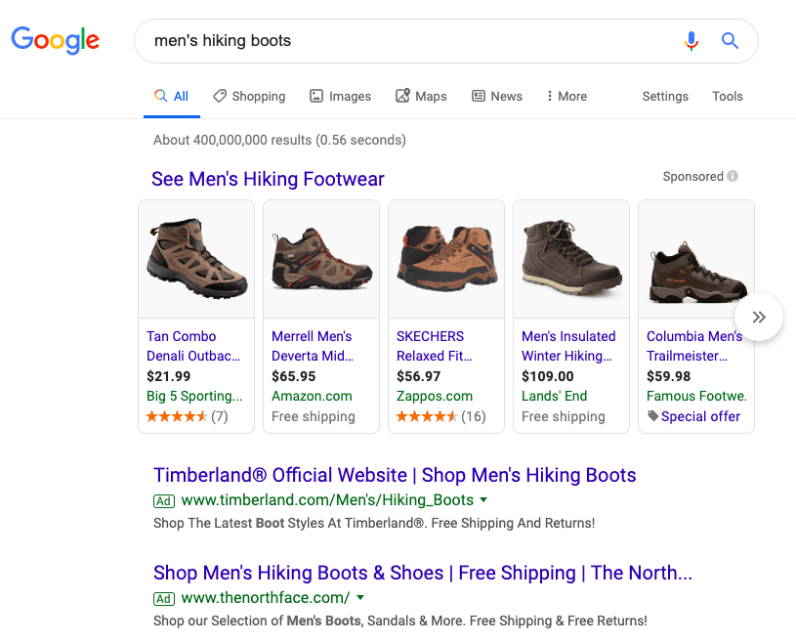Open See Men's Hiking Footwear link
The height and width of the screenshot is (643, 796).
coord(268,179)
